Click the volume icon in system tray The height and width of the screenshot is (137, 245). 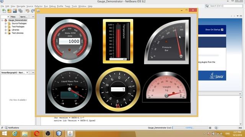click(x=222, y=134)
